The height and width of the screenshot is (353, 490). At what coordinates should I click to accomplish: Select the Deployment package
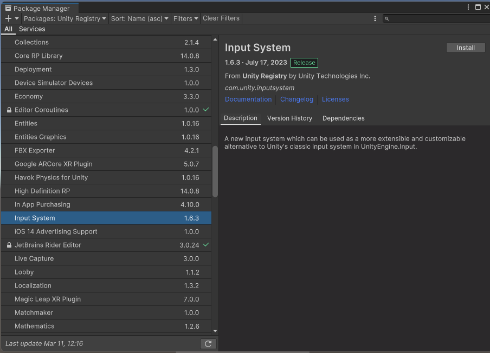(106, 70)
